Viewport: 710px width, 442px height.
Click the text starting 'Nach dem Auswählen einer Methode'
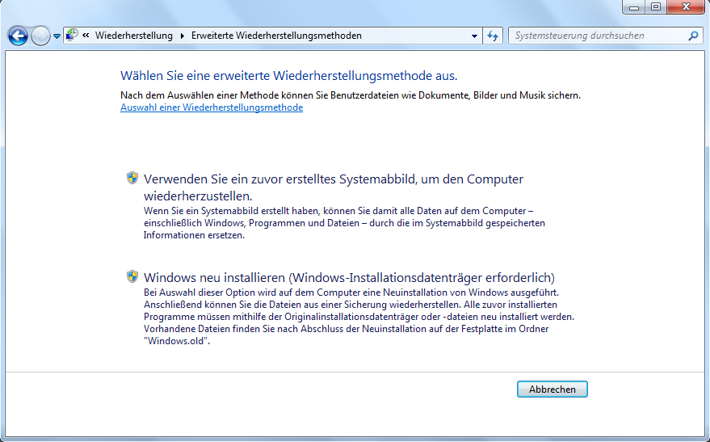coord(351,95)
